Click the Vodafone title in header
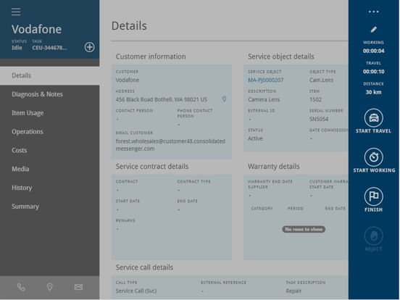The image size is (400, 300). click(x=36, y=29)
